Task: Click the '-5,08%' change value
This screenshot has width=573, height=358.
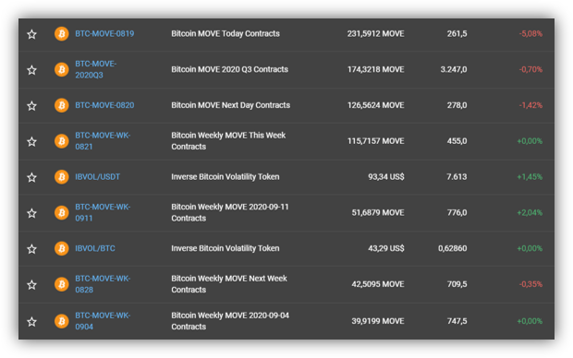Action: coord(530,33)
